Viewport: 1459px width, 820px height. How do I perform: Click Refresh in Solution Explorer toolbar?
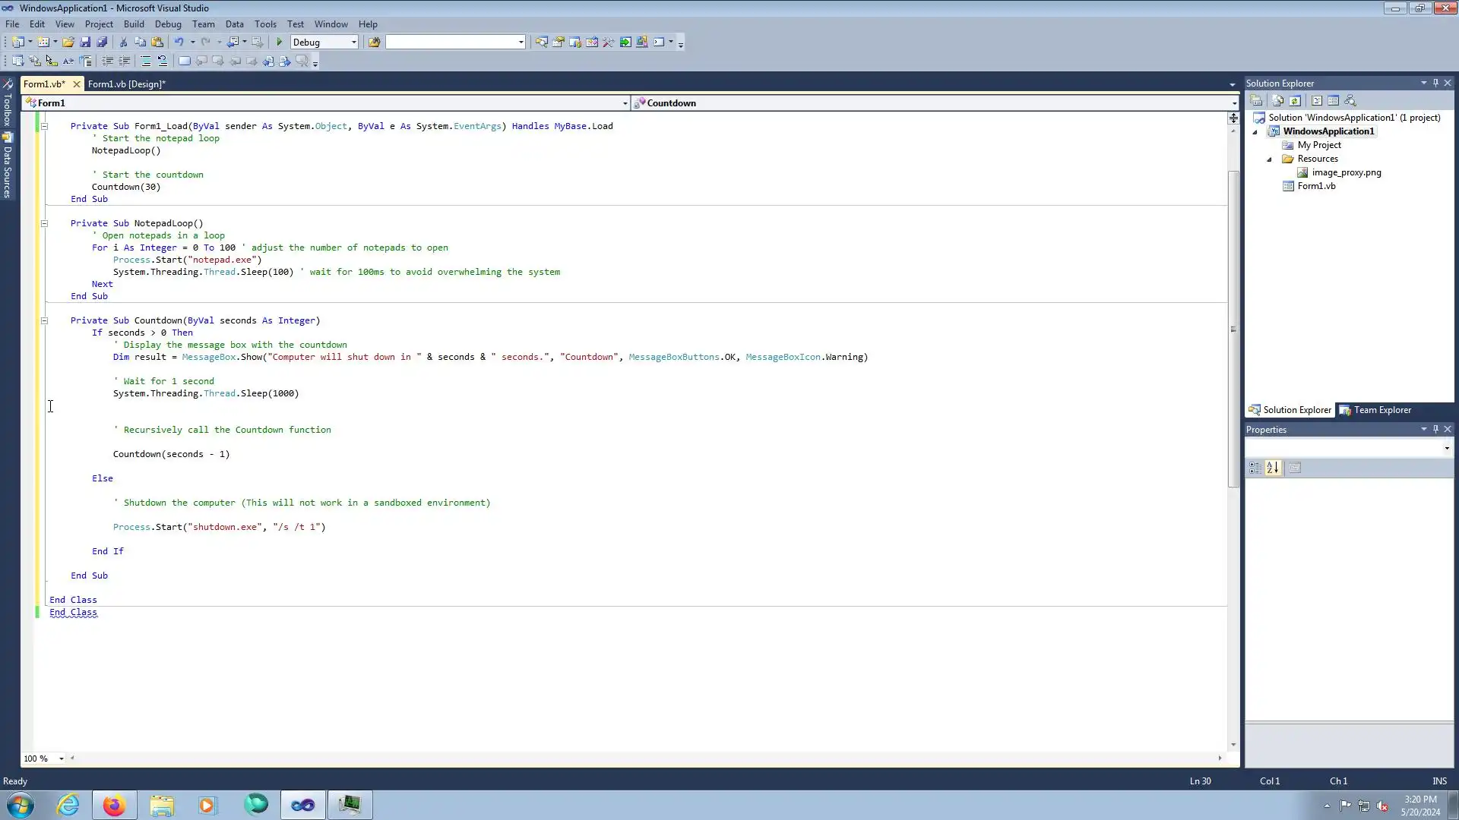pos(1296,101)
